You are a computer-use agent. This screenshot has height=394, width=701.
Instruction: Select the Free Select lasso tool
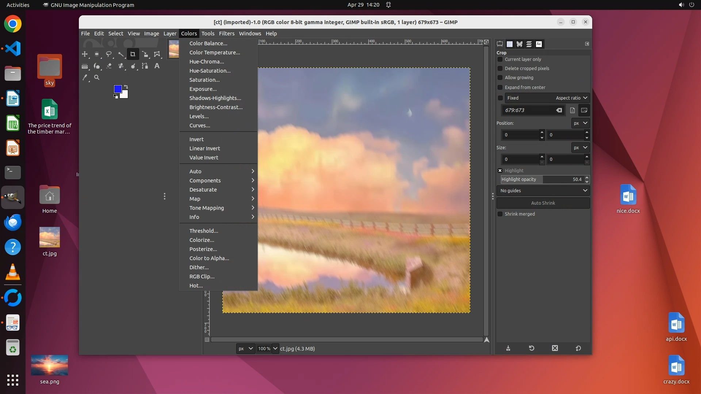click(x=109, y=54)
